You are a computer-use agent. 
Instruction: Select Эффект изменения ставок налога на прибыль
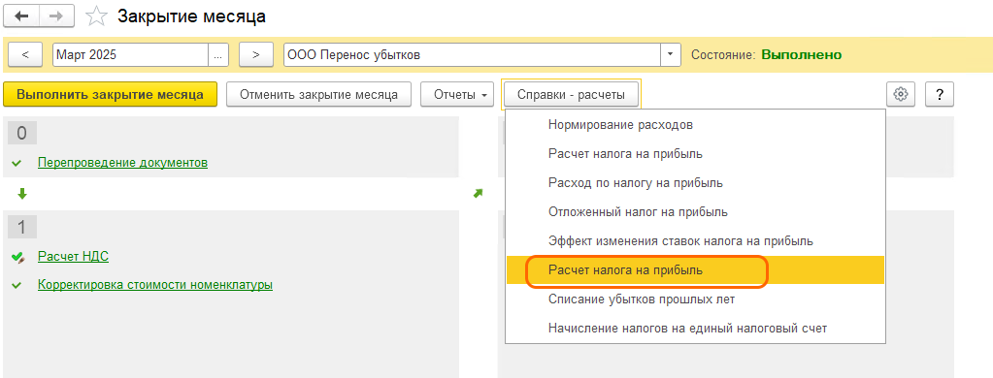695,240
